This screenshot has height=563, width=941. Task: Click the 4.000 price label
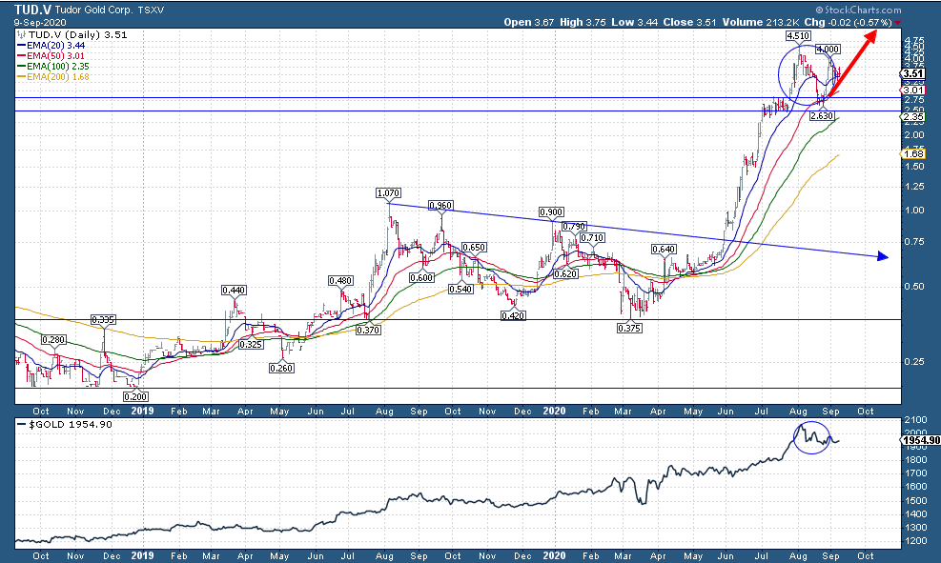pyautogui.click(x=828, y=50)
